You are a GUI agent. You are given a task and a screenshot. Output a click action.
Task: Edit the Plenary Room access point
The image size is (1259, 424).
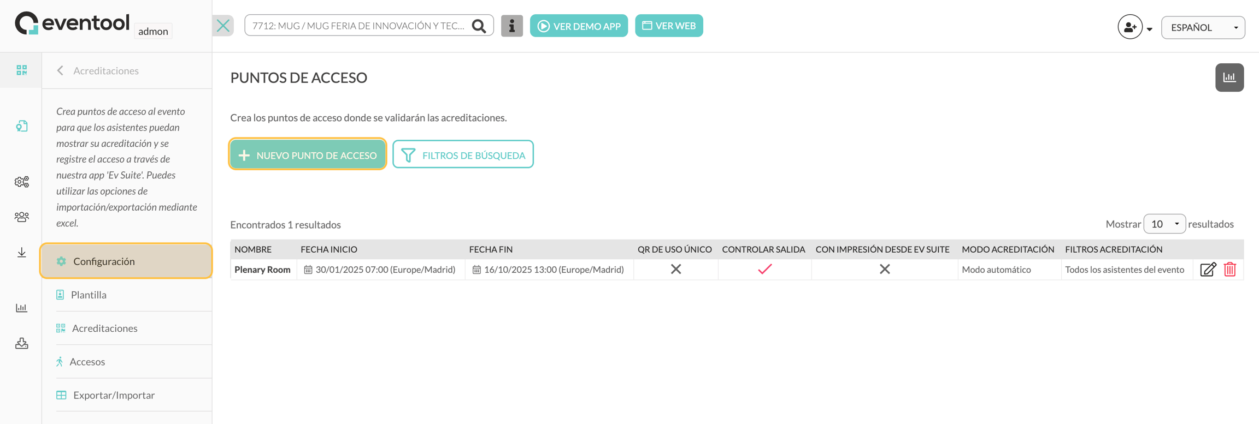[x=1208, y=270]
